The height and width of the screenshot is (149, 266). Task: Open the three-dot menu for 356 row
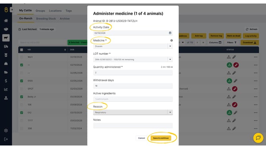pos(256,128)
